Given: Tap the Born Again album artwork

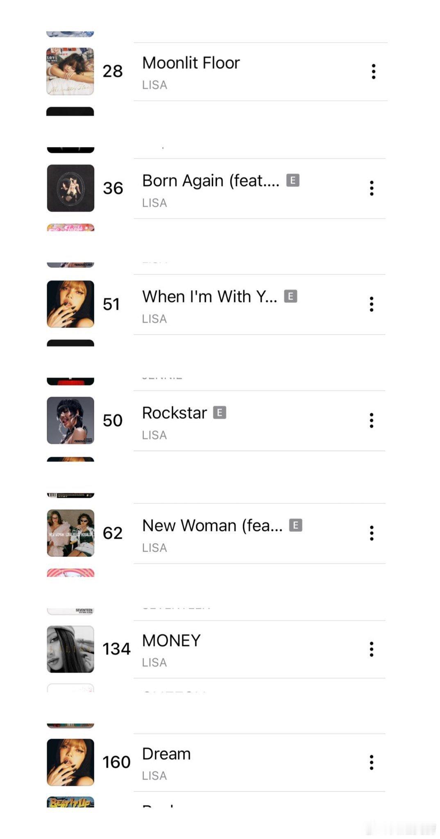Looking at the screenshot, I should [x=70, y=188].
